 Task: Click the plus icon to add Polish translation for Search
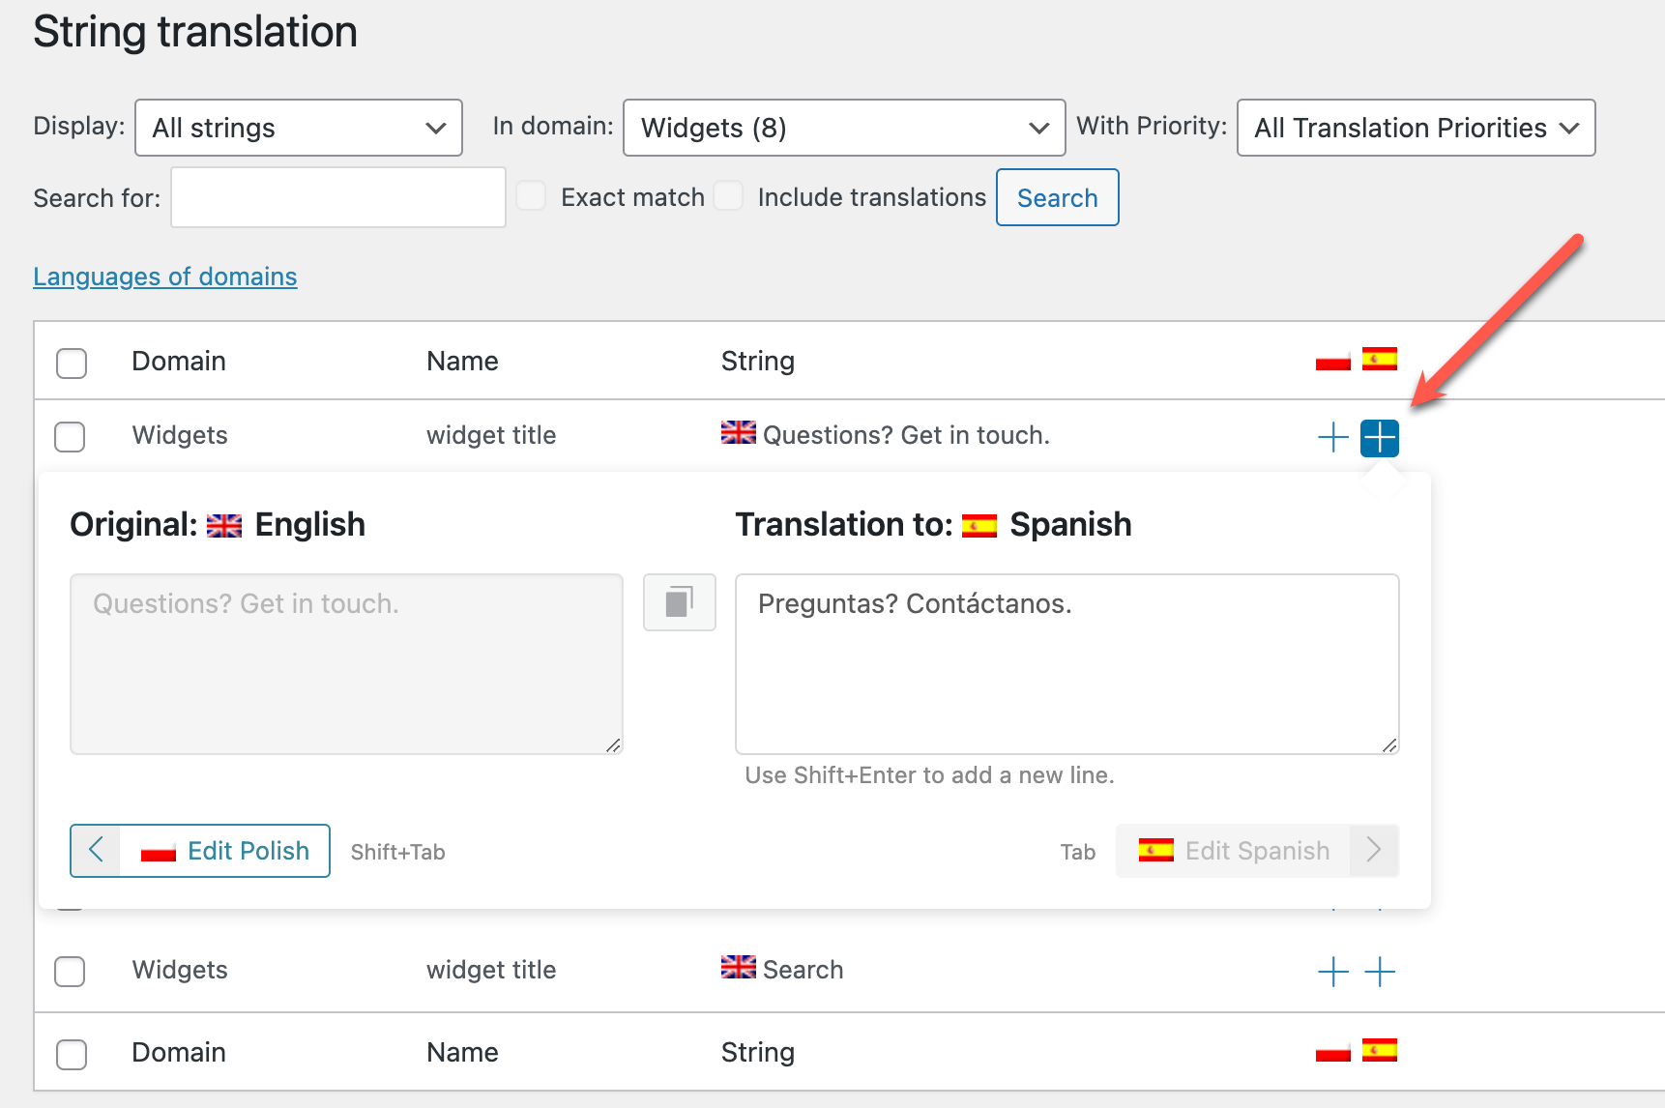click(x=1332, y=972)
